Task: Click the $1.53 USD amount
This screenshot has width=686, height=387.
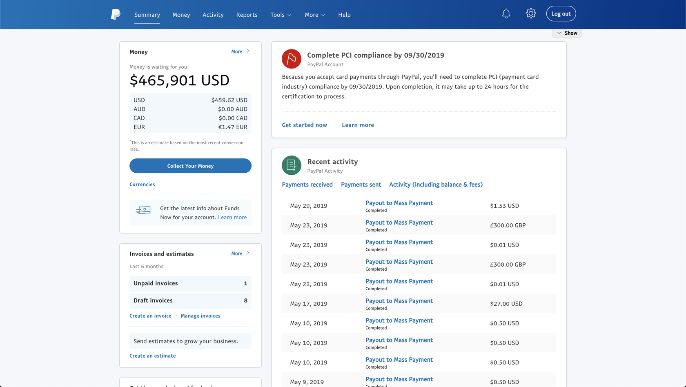Action: (505, 206)
